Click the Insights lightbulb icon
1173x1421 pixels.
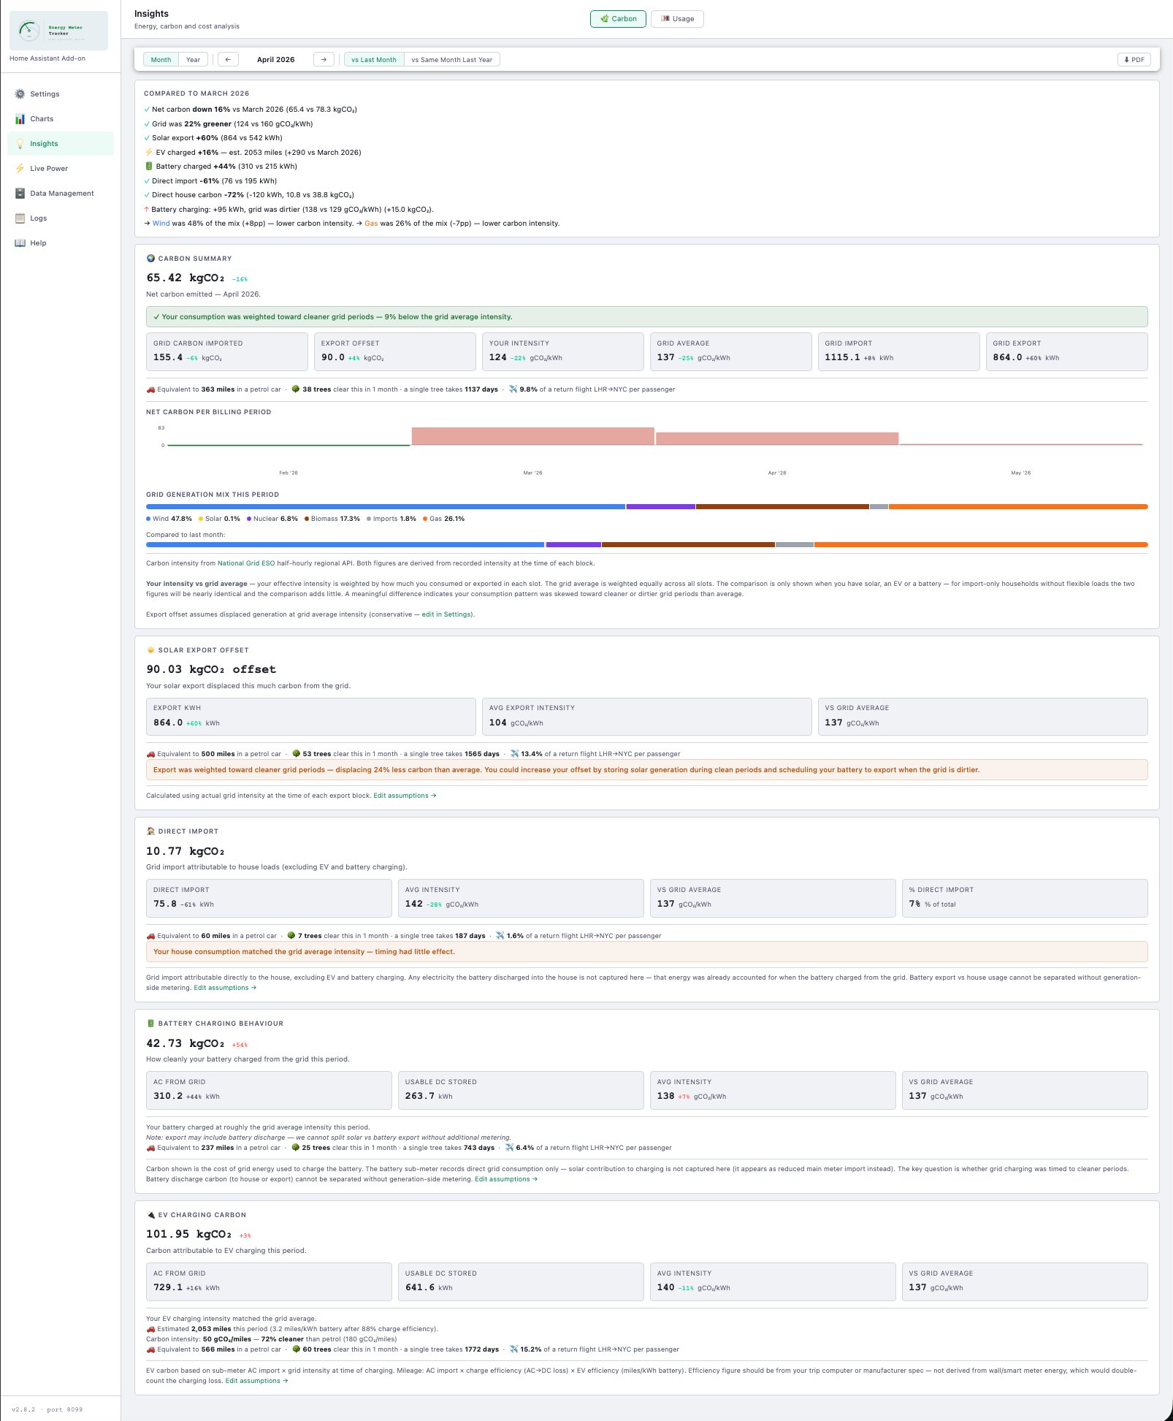coord(20,144)
